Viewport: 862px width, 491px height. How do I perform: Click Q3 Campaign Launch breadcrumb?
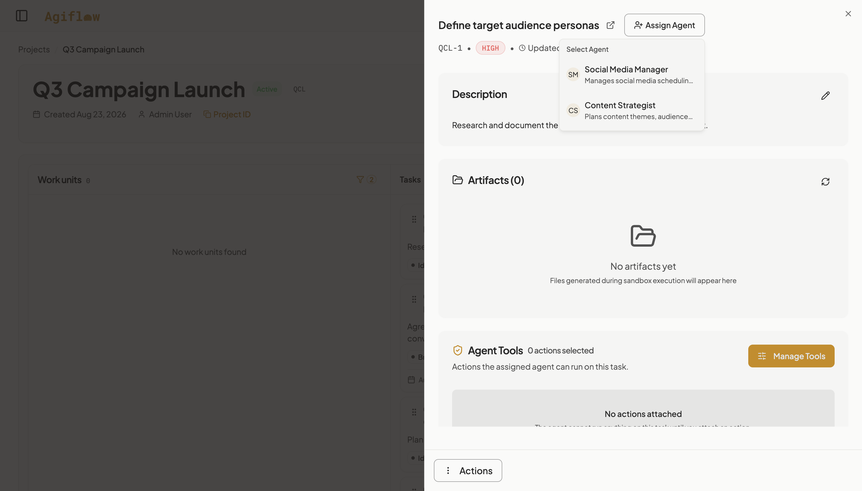tap(103, 50)
